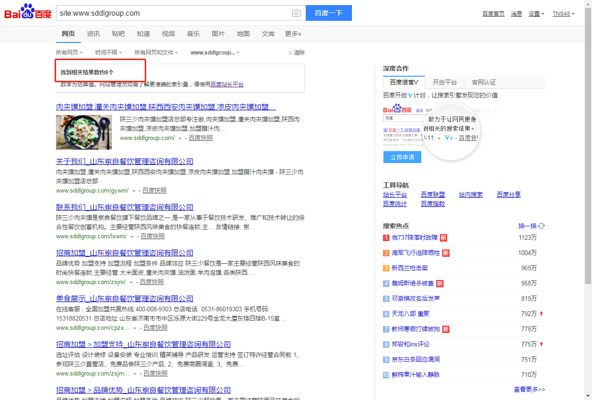
Task: Open hot search 新西兰枪击案
Action: pos(410,268)
